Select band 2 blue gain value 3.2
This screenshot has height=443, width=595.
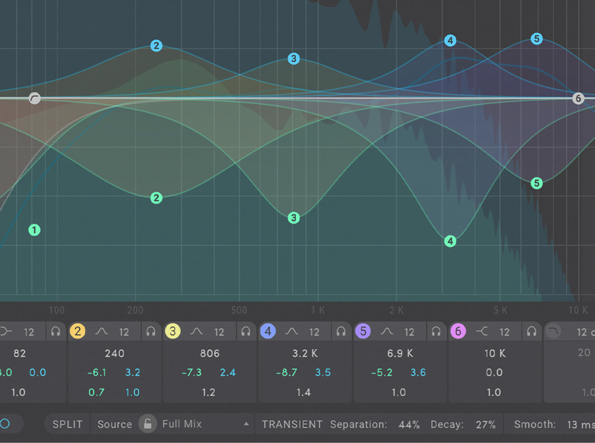(133, 373)
